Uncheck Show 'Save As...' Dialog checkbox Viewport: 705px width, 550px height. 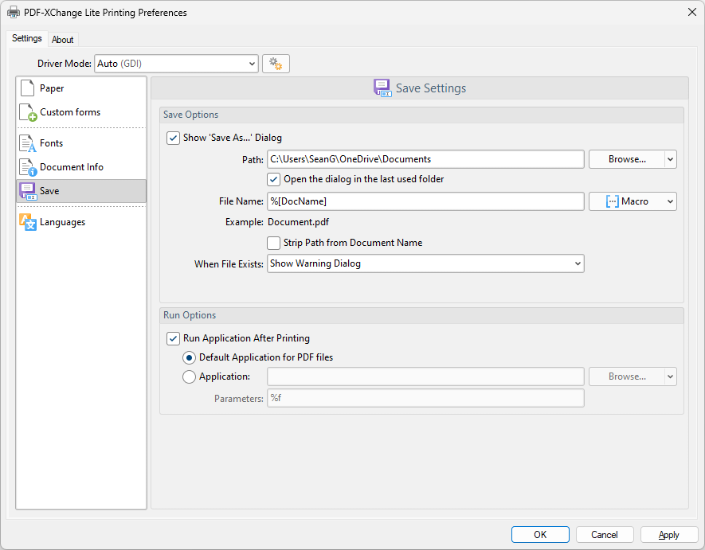tap(173, 138)
